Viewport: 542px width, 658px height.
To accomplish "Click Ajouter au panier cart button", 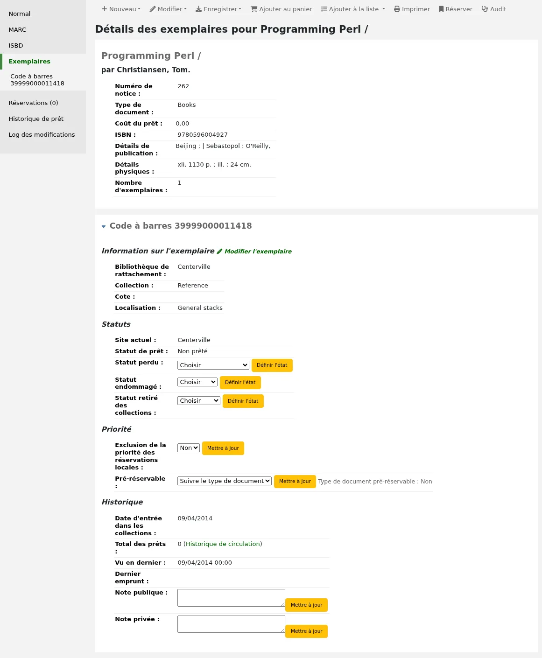I will [282, 9].
